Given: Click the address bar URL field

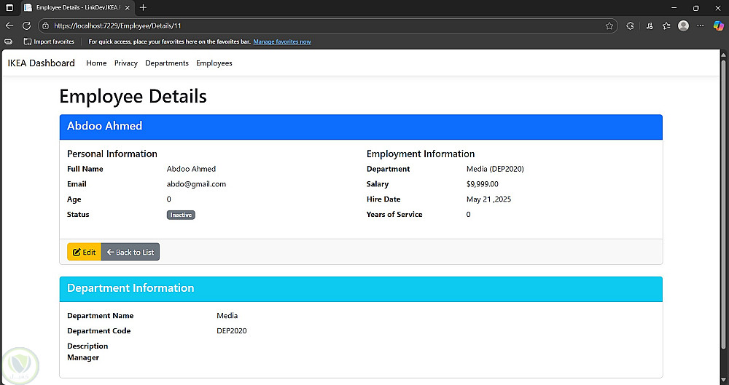Looking at the screenshot, I should tap(292, 25).
